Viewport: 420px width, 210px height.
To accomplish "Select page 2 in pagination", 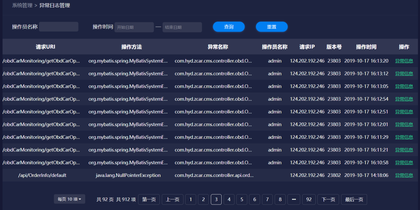I will pos(203,199).
